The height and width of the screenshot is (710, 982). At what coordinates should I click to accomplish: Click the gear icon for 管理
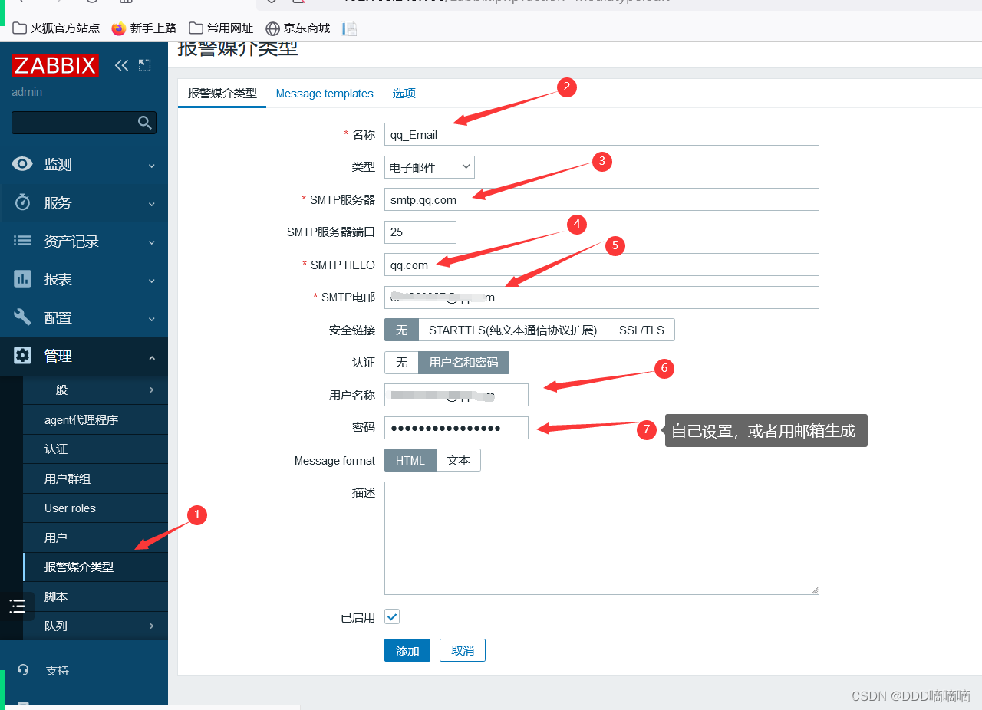(23, 356)
